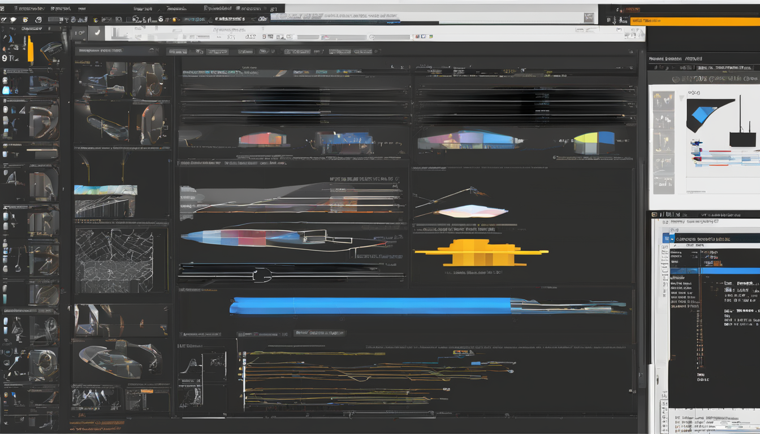
Task: Select the blue highlighted row in the lower-right list
Action: tap(715, 271)
